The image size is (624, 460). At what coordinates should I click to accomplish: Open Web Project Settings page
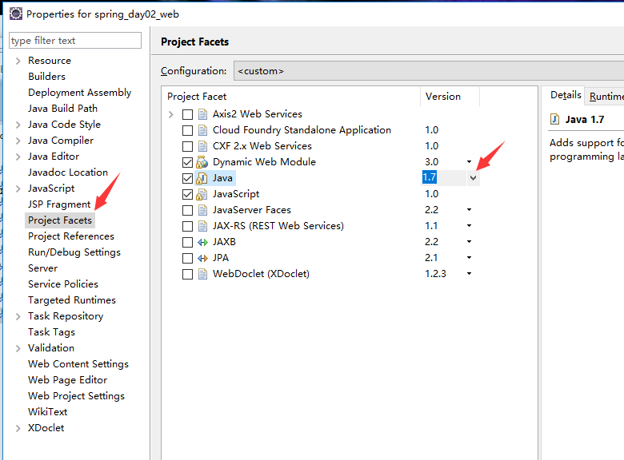[x=76, y=396]
